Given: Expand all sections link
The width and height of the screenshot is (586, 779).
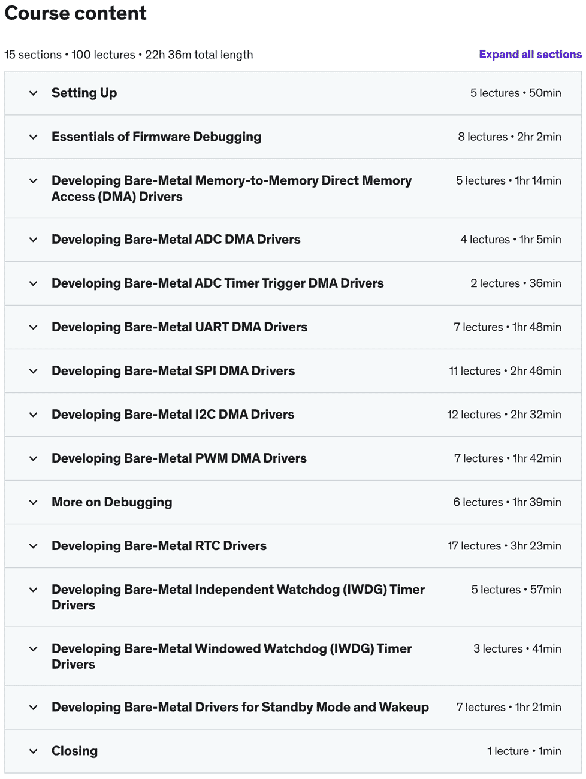Looking at the screenshot, I should pos(530,55).
